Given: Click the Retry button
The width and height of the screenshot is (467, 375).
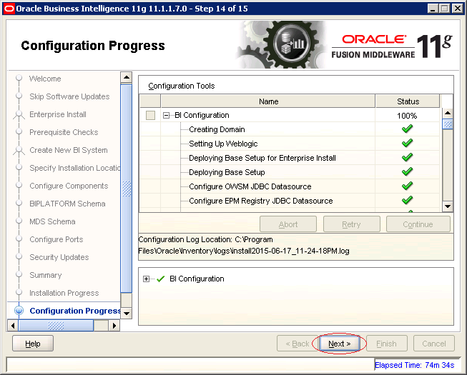Looking at the screenshot, I should 351,224.
